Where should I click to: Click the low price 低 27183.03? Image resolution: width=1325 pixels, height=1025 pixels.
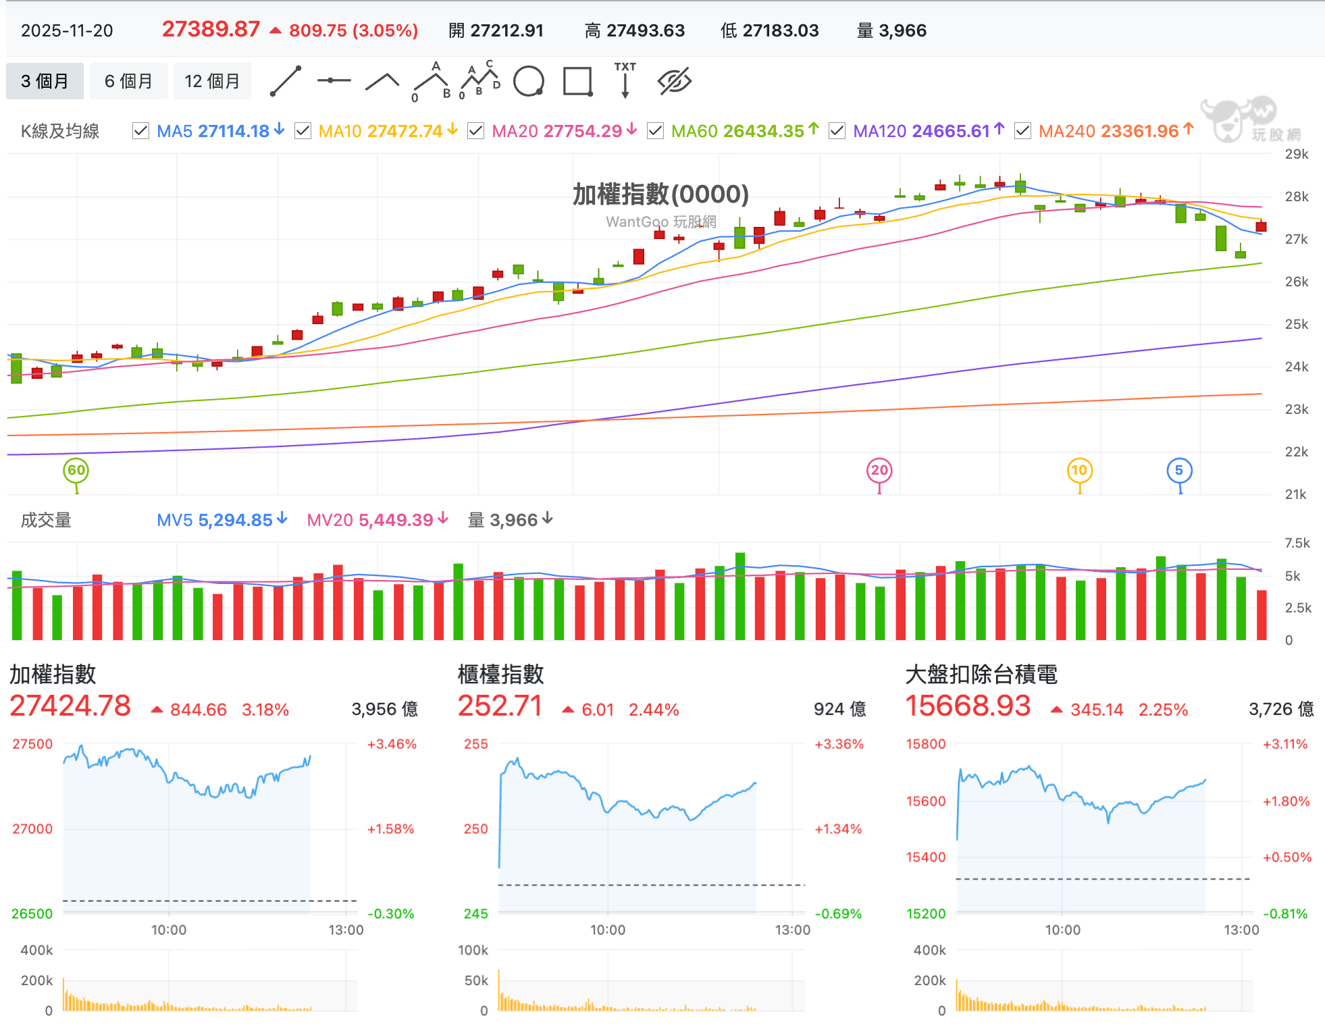769,30
